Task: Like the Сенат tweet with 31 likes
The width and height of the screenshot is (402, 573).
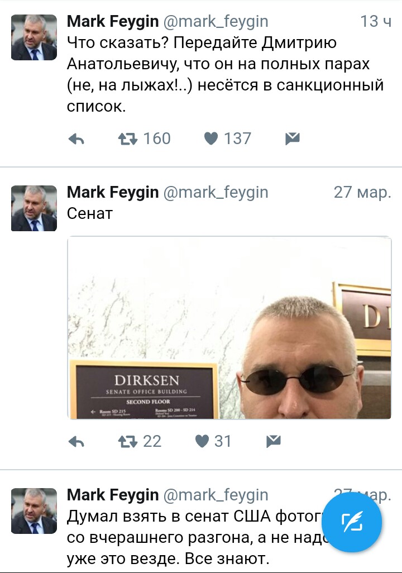Action: [202, 441]
